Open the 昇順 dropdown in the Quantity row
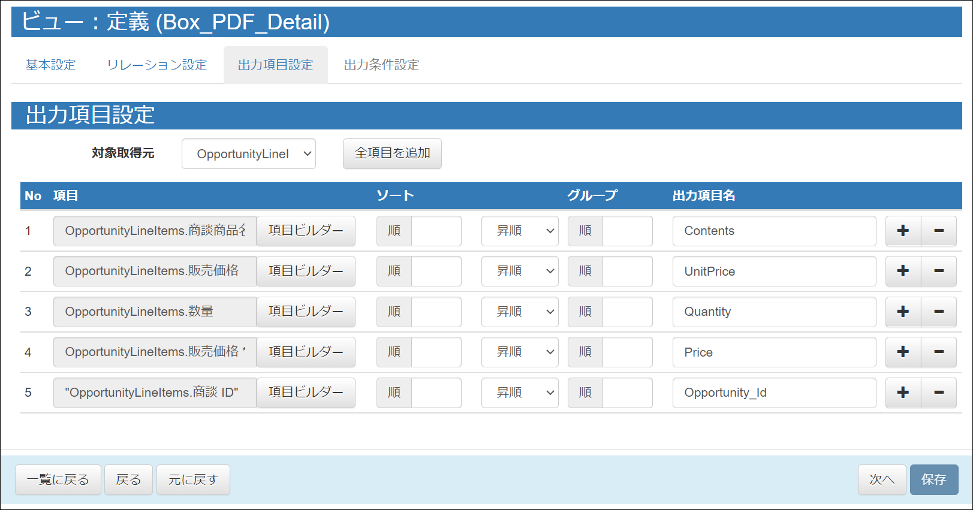Screen dimensions: 973x510 point(519,312)
